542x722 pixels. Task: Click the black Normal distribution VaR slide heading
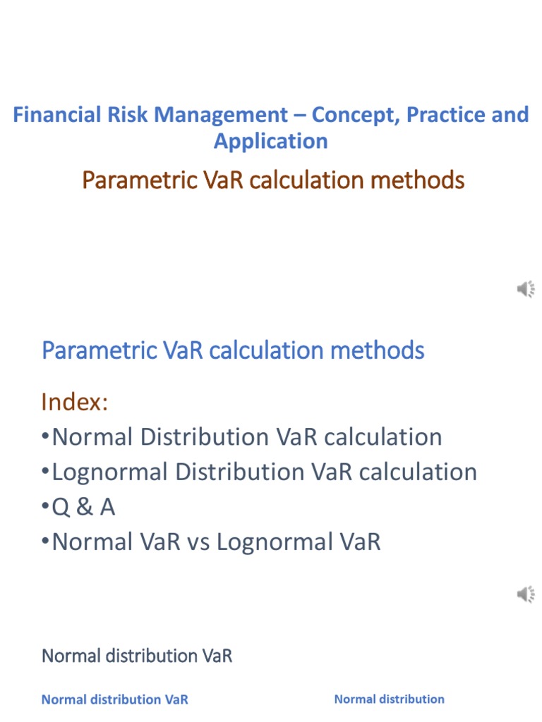click(137, 656)
